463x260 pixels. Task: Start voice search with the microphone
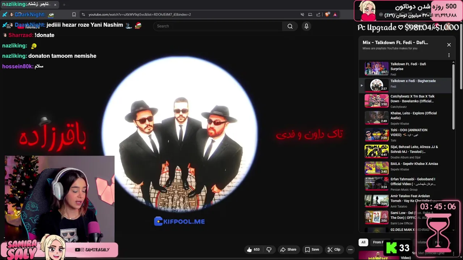tap(306, 26)
